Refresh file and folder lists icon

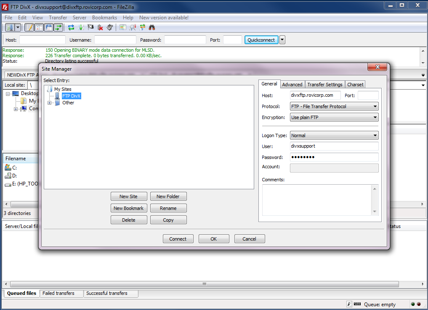[x=71, y=27]
